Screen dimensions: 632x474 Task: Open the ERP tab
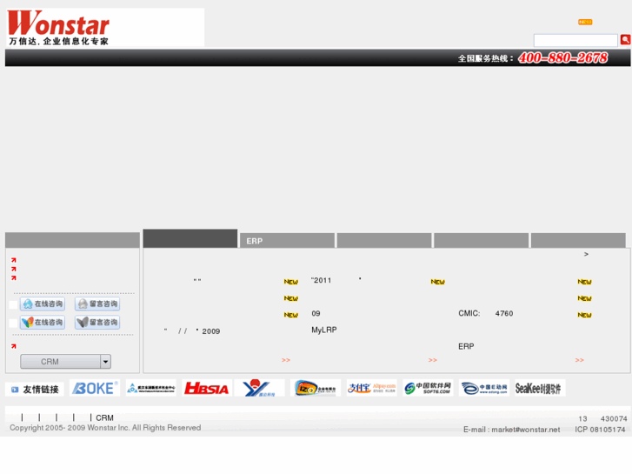click(287, 241)
